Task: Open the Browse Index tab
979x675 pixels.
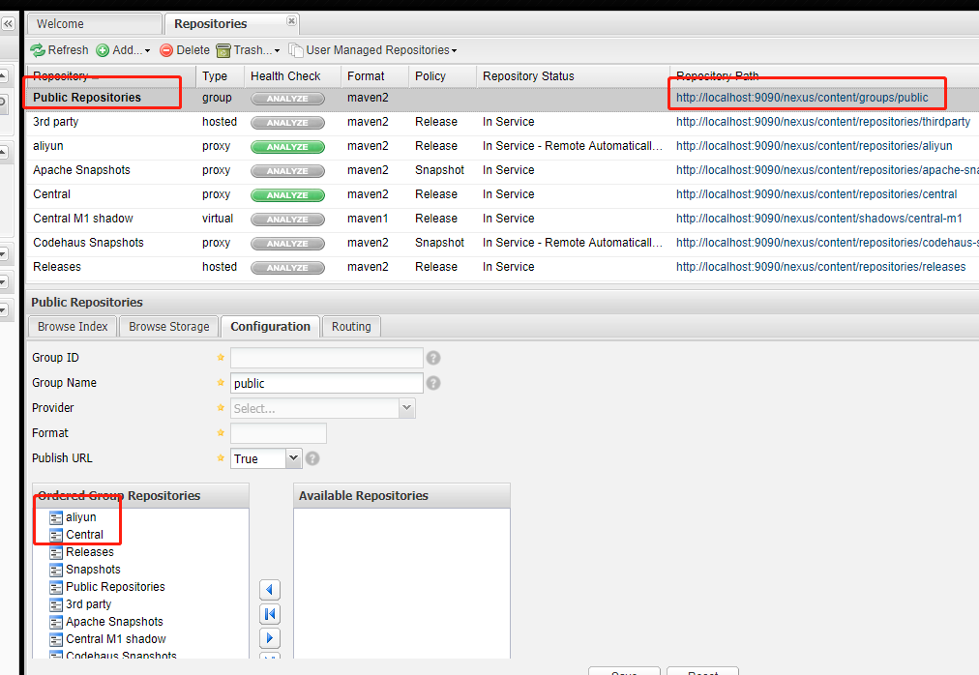Action: pos(73,327)
